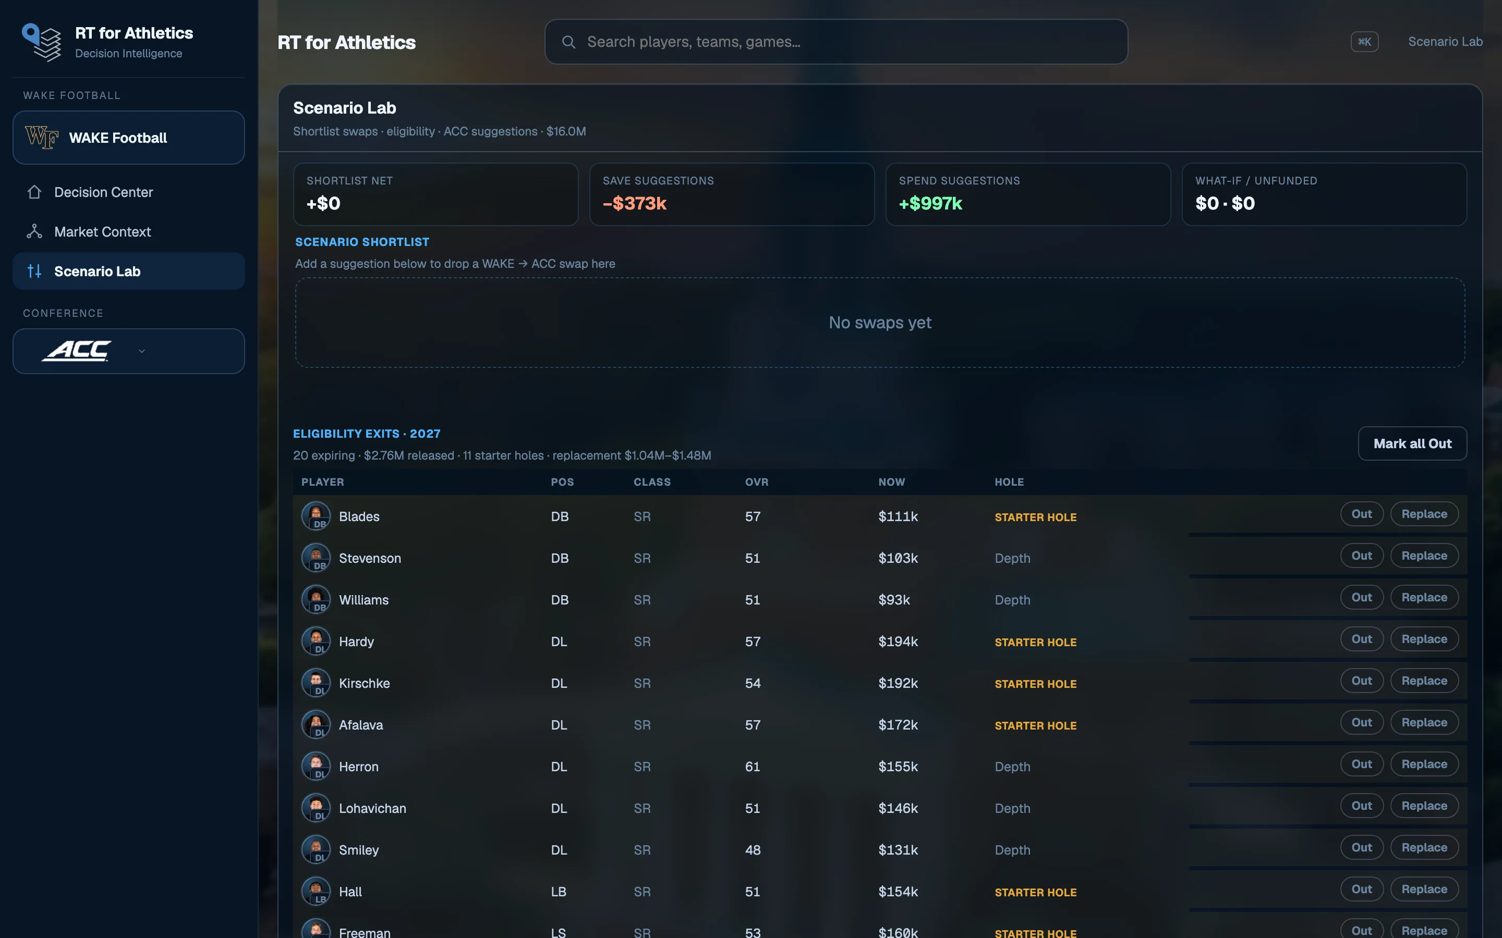Focus the search players, teams, games field
Viewport: 1502px width, 938px height.
836,42
